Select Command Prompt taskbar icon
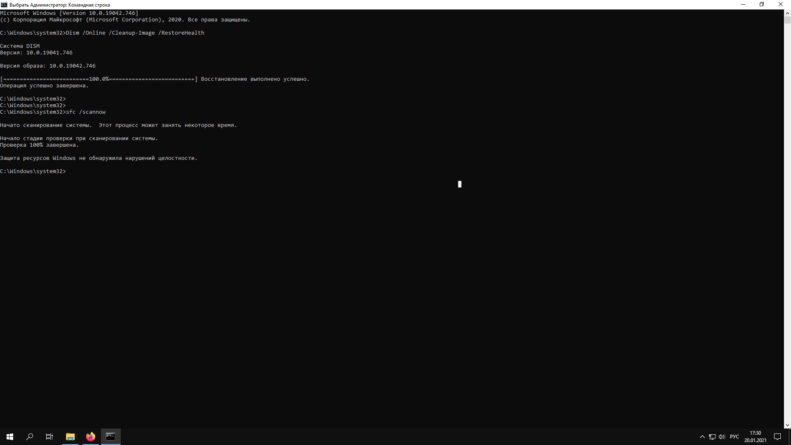This screenshot has width=791, height=445. coord(110,437)
